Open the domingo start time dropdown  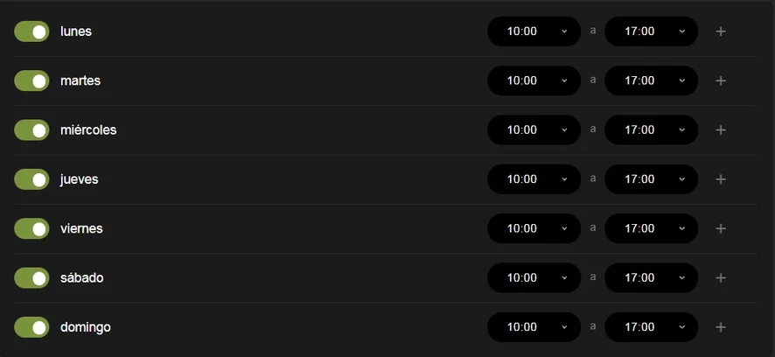click(534, 327)
